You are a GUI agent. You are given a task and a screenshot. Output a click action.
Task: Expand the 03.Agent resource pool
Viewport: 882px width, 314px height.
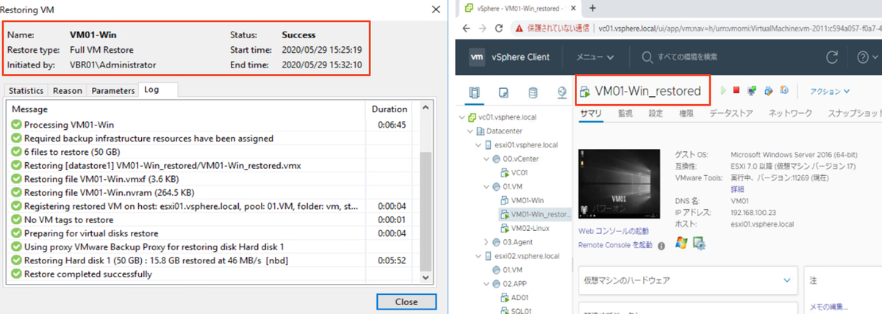pyautogui.click(x=486, y=241)
